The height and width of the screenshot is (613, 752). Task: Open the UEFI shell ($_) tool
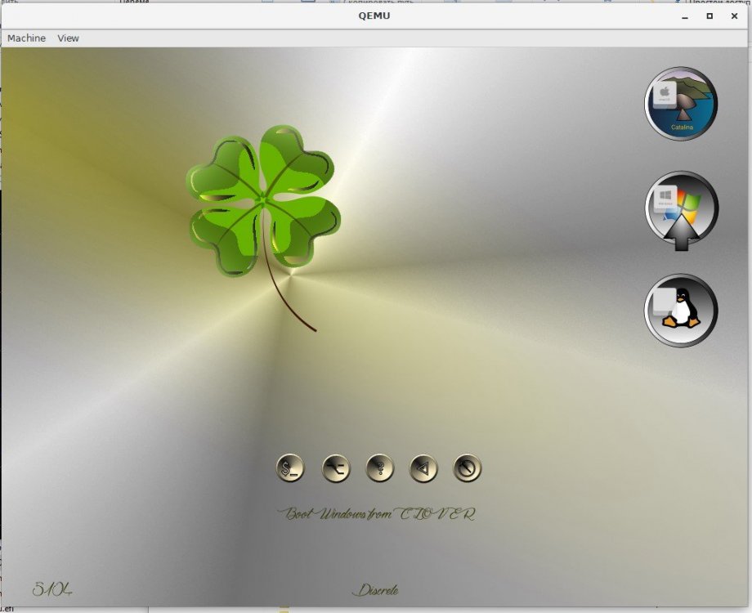290,468
